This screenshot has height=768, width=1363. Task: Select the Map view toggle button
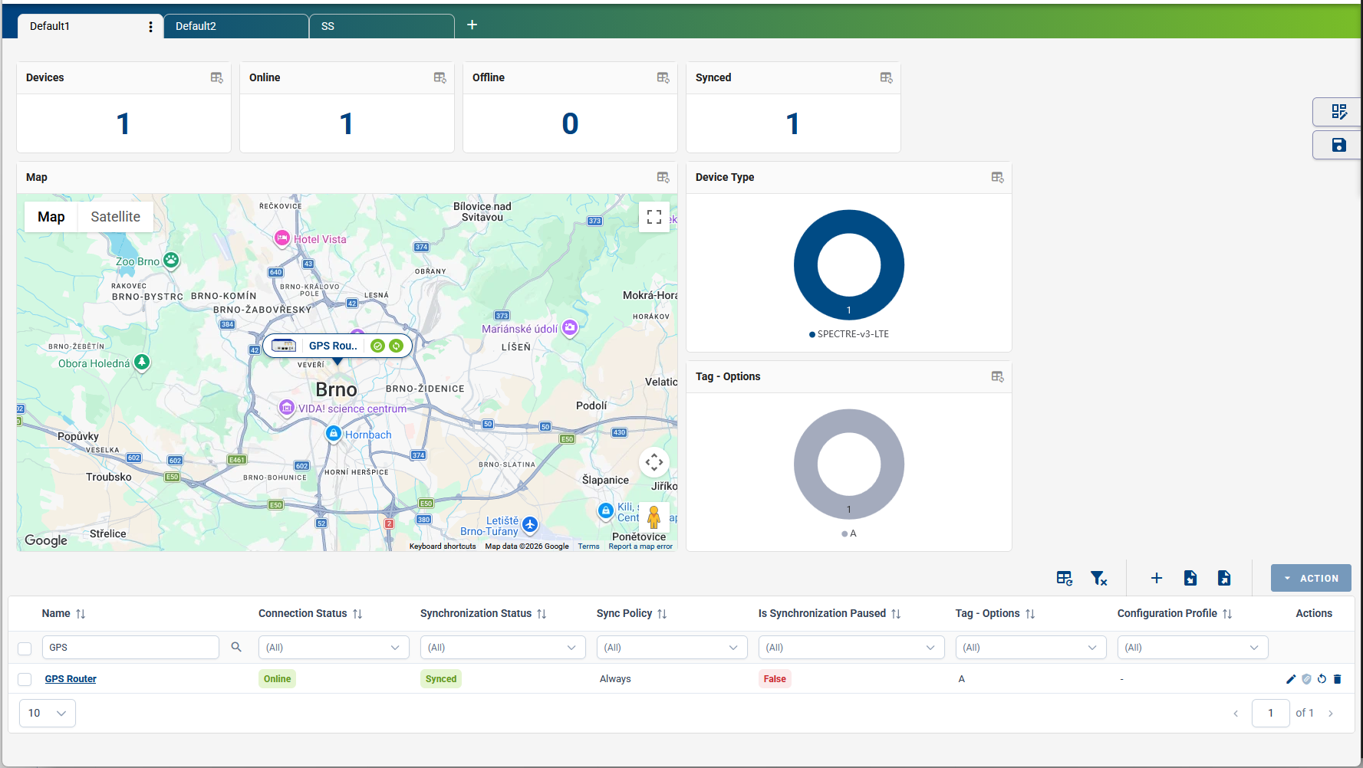[x=51, y=217]
